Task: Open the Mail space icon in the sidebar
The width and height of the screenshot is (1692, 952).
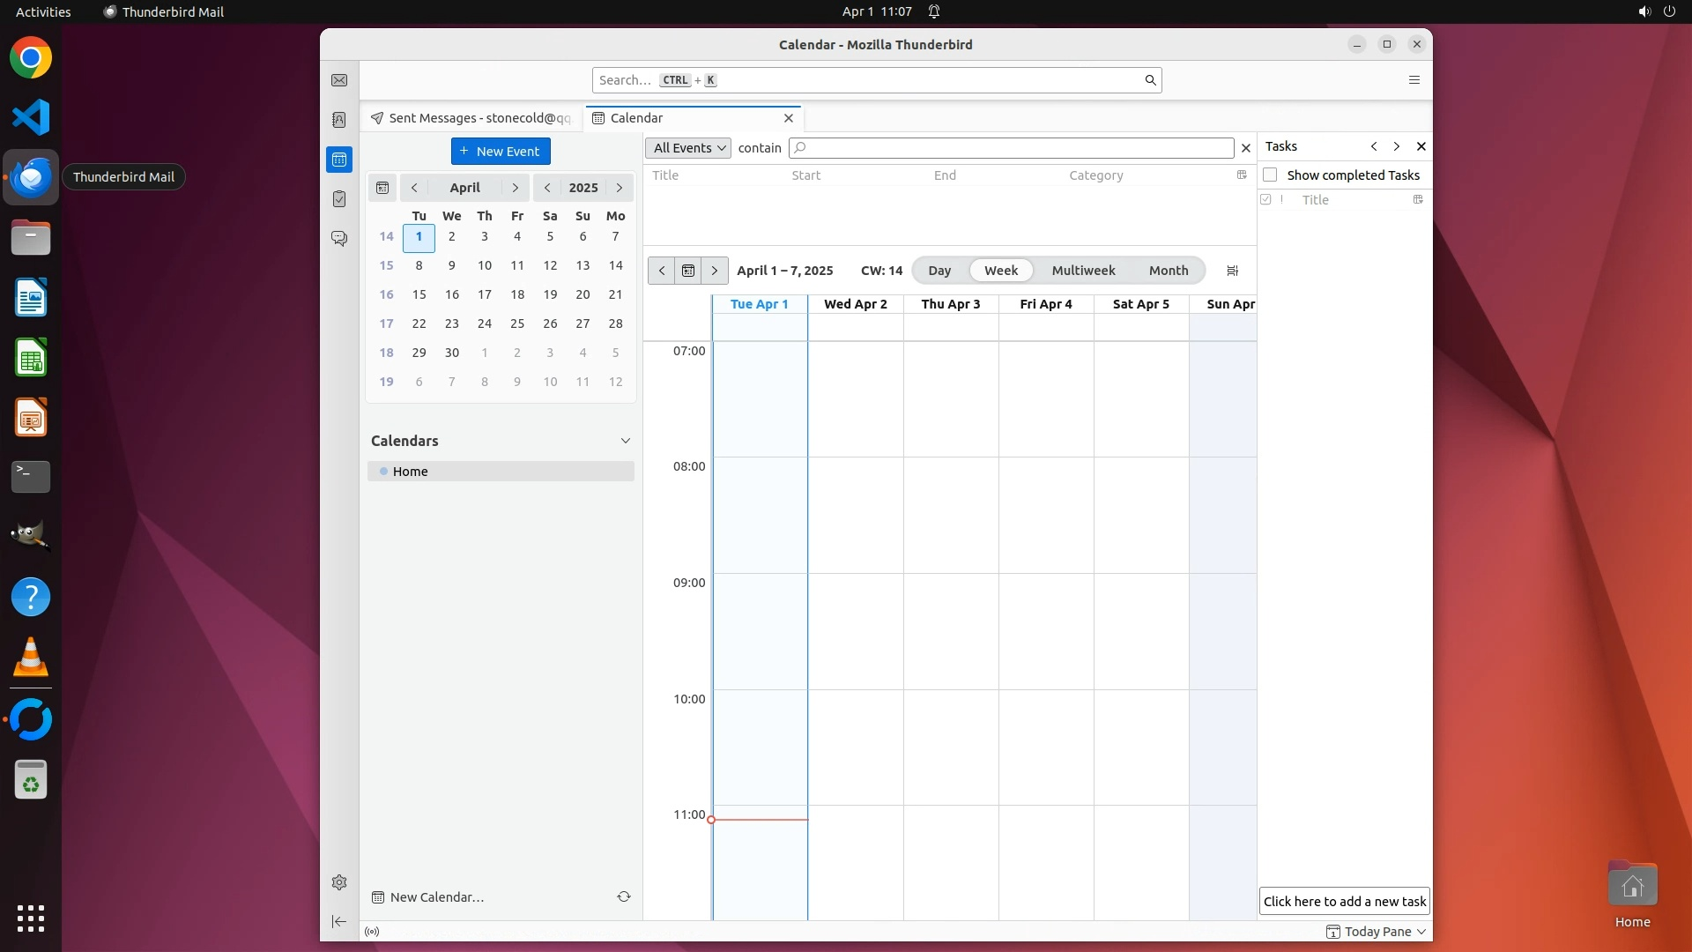Action: (x=339, y=80)
